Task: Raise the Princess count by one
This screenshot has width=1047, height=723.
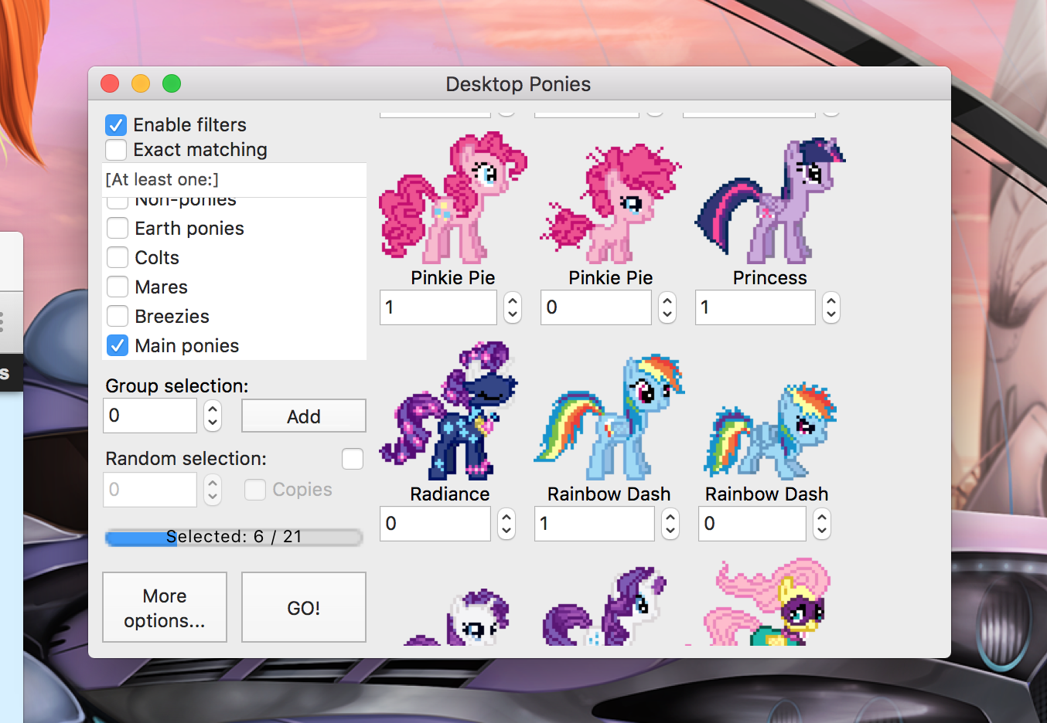Action: pyautogui.click(x=831, y=300)
